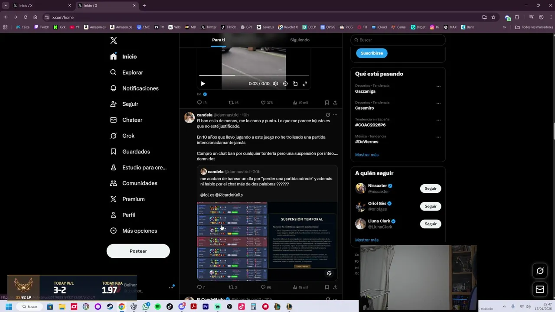Image resolution: width=555 pixels, height=312 pixels.
Task: Open the Revolut X bookmark
Action: [288, 27]
